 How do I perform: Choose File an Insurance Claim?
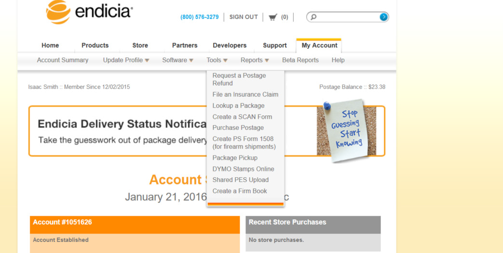(245, 95)
